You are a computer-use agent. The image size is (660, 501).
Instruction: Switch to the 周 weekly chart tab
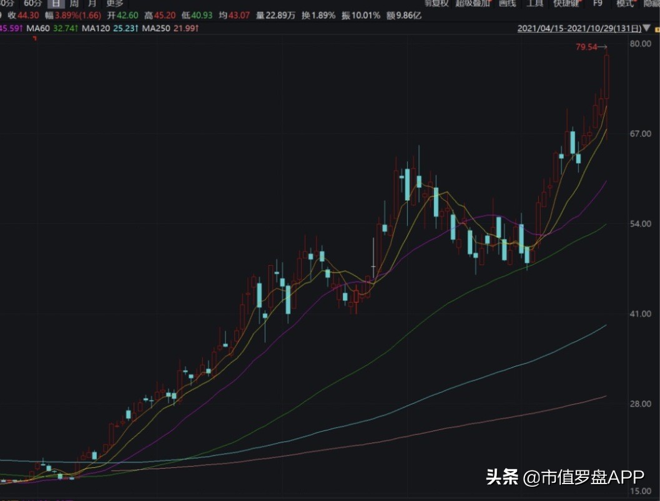[x=74, y=4]
